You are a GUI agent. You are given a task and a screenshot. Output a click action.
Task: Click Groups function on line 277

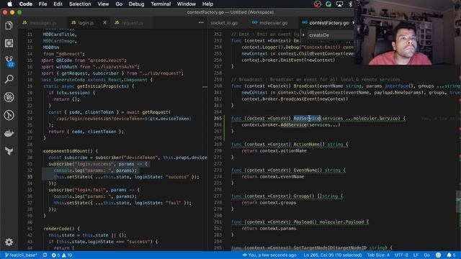click(301, 196)
